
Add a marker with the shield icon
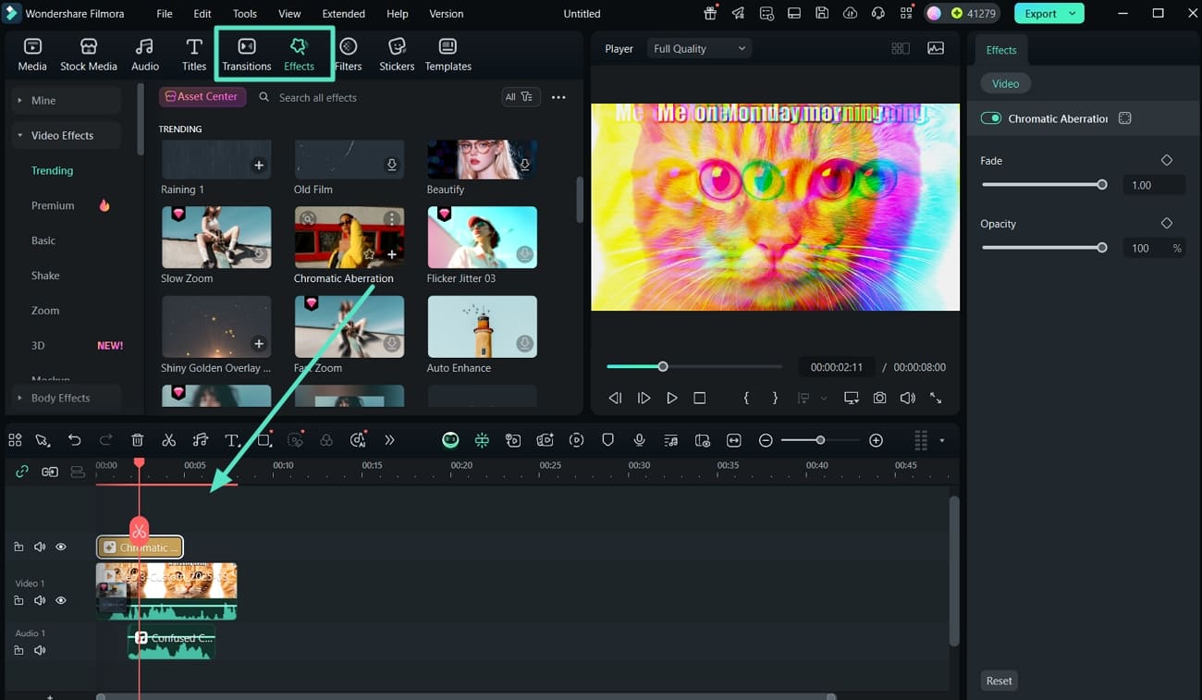[x=607, y=440]
